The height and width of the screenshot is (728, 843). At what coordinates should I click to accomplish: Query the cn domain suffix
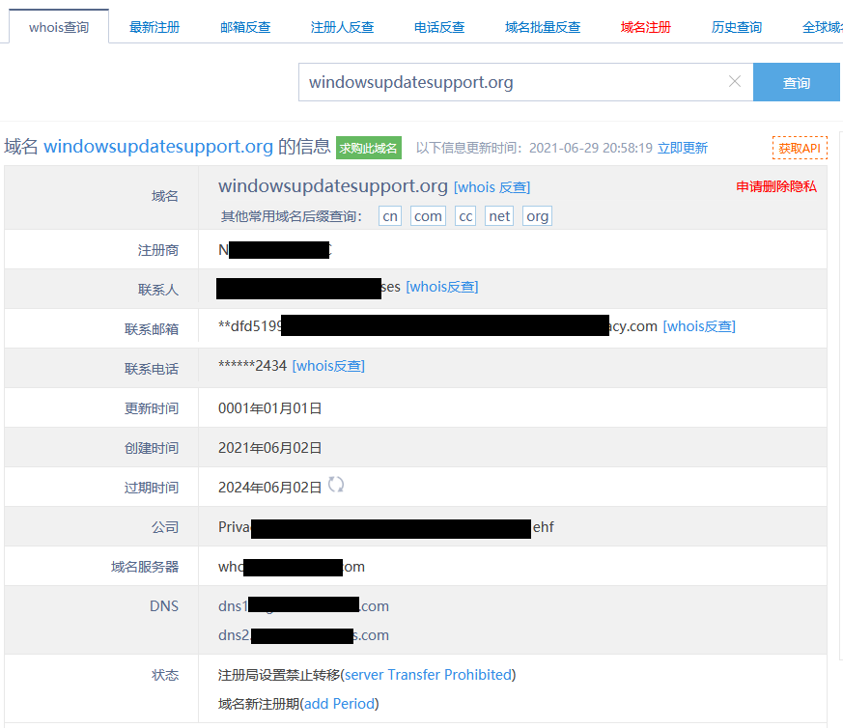pos(389,216)
